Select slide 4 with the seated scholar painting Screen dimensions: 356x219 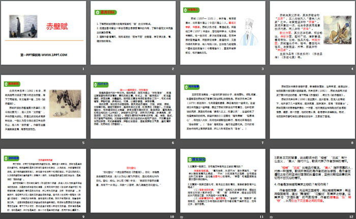pos(312,33)
